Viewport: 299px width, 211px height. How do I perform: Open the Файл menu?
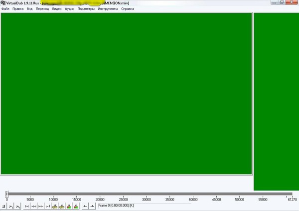pos(5,9)
